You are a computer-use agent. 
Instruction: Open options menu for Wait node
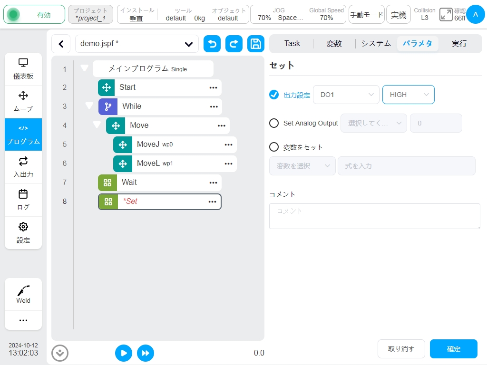pyautogui.click(x=214, y=182)
